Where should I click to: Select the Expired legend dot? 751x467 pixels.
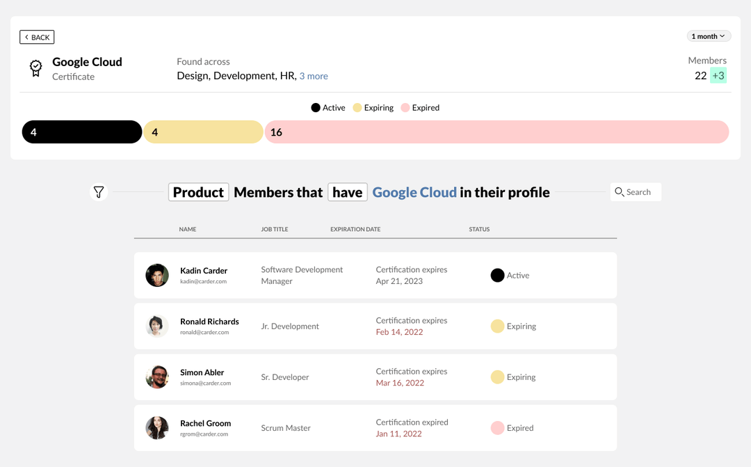point(405,107)
